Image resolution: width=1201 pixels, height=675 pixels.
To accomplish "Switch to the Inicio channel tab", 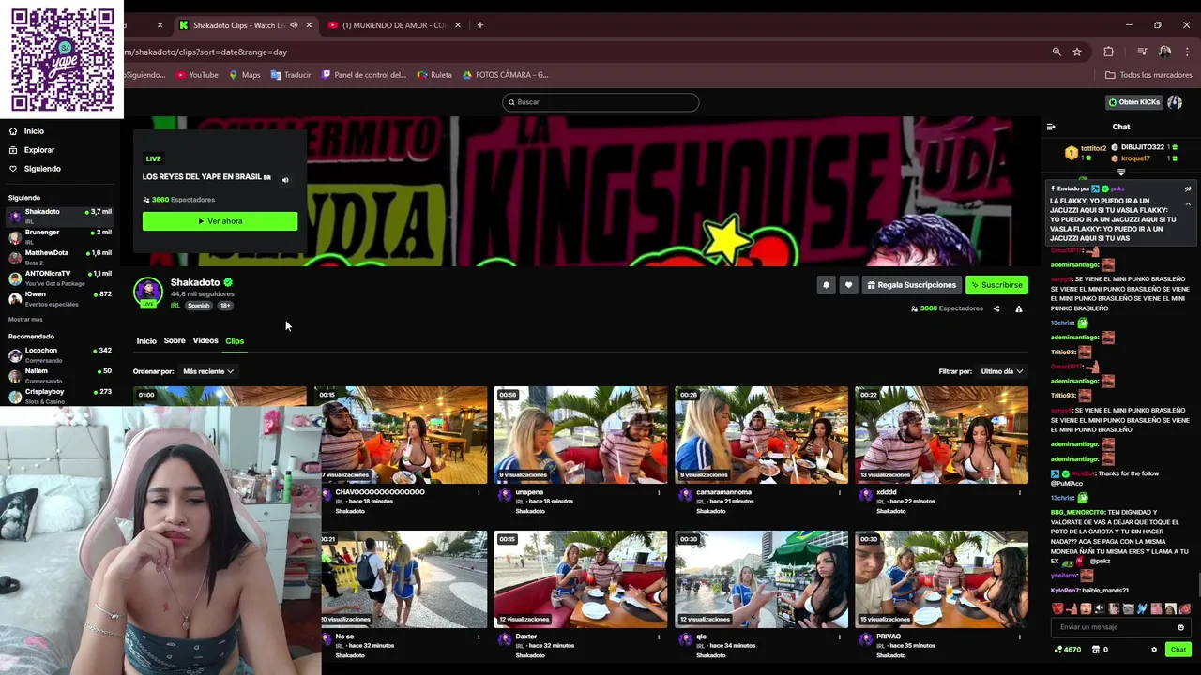I will [146, 341].
